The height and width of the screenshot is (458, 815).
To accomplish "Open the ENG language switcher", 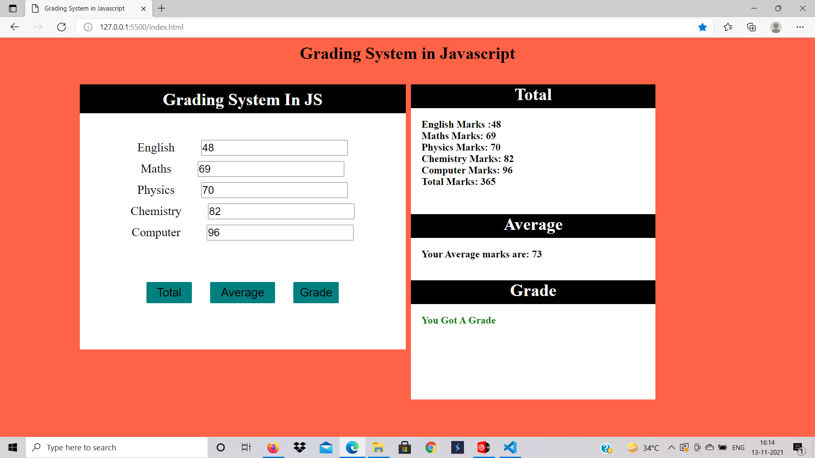I will click(739, 447).
